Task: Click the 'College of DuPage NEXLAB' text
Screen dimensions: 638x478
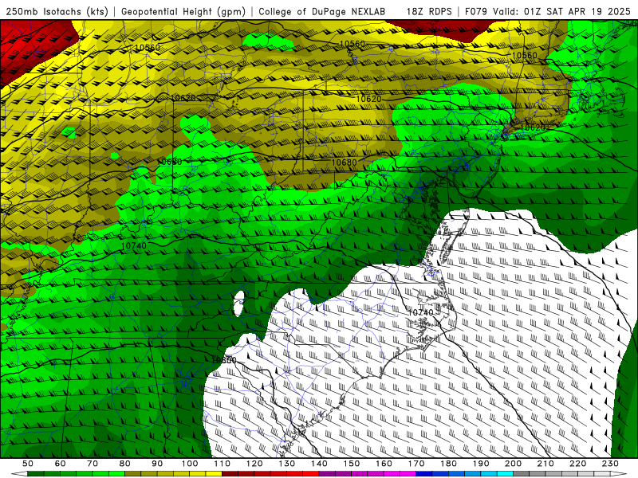Action: [321, 11]
